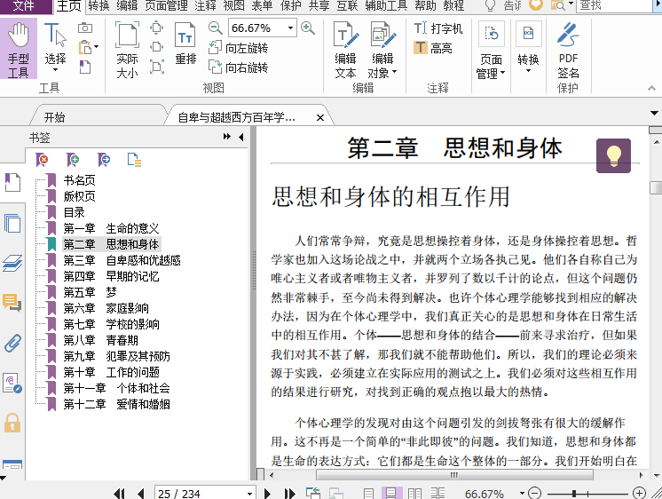Image resolution: width=662 pixels, height=499 pixels.
Task: Rotate view left (向左旋转)
Action: [239, 48]
